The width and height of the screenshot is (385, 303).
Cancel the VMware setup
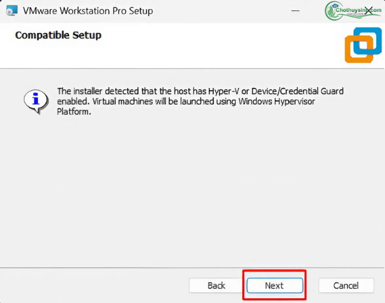pyautogui.click(x=346, y=286)
